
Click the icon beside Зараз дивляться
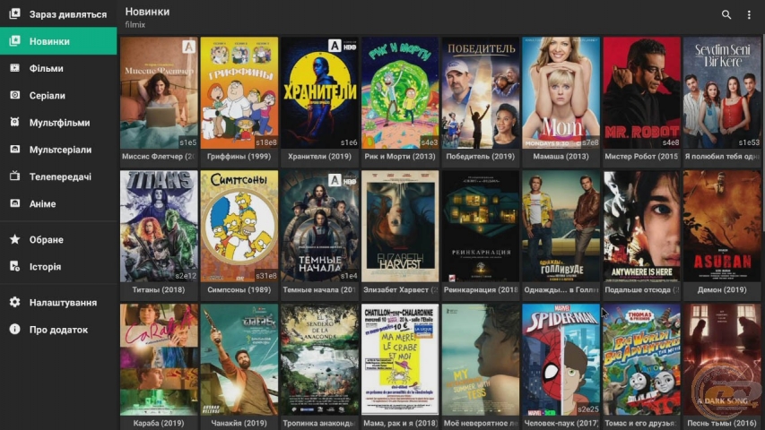point(14,13)
